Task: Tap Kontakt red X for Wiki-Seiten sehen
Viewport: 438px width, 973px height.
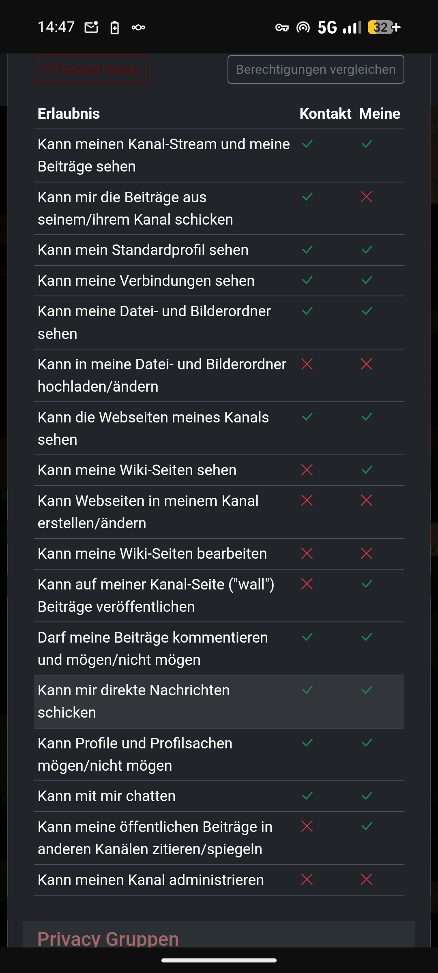Action: coord(307,470)
